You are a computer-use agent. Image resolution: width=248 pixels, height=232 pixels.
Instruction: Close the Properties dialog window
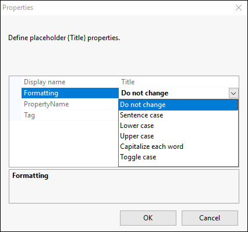(x=239, y=8)
